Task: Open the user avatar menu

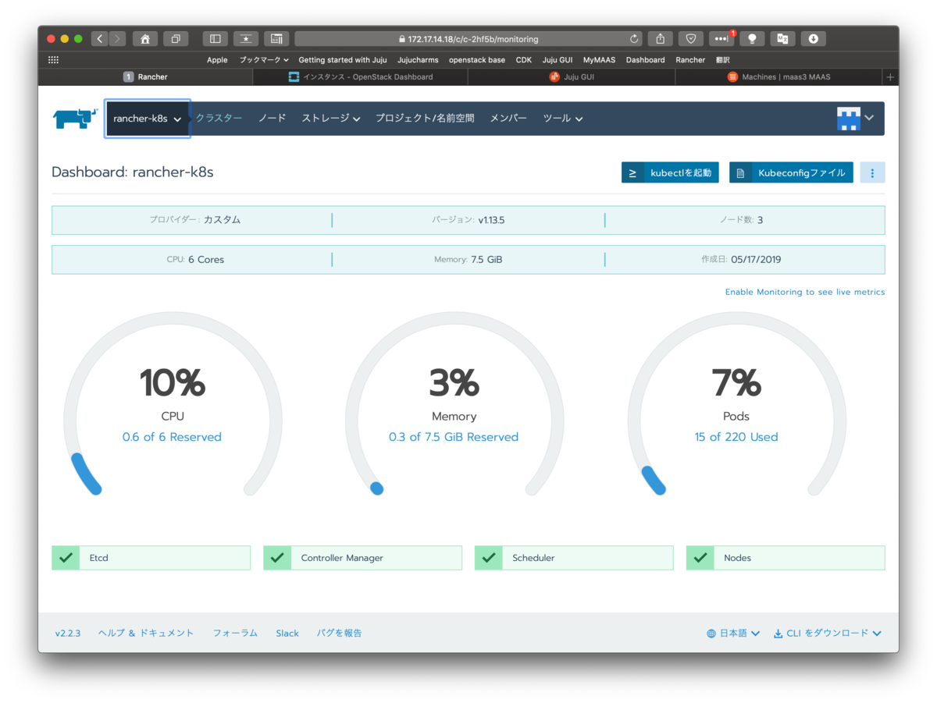Action: 855,119
